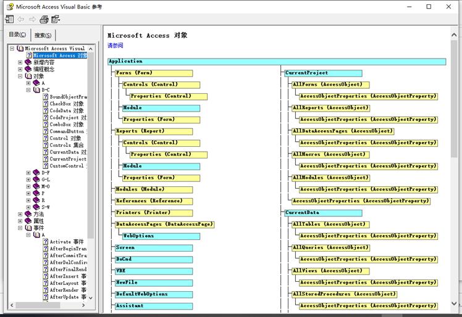Viewport: 462px width, 317px height.
Task: Click the tree pane horizontal scroll right arrow
Action: tap(83, 305)
